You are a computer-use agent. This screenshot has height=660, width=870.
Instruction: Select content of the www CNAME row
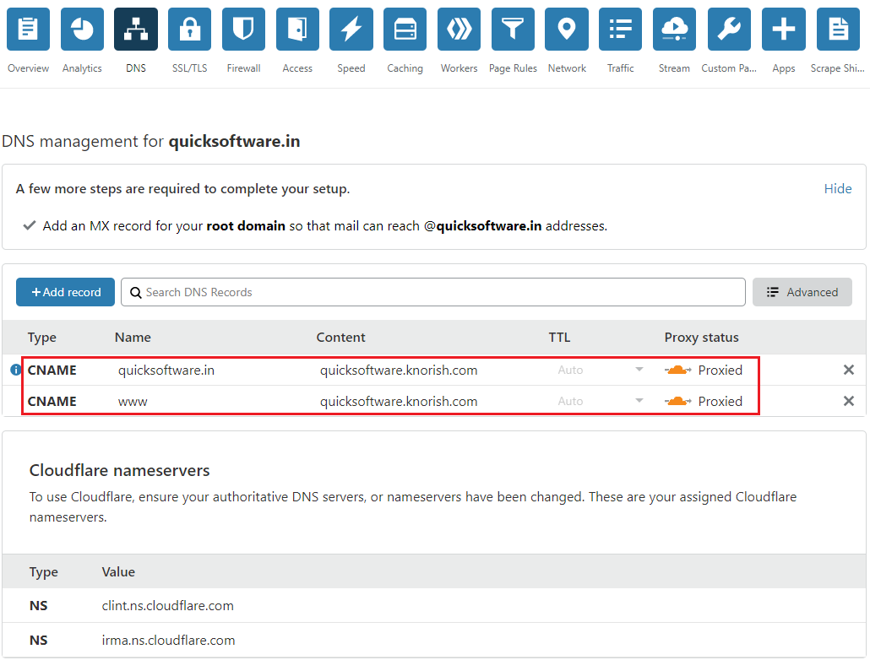point(399,401)
